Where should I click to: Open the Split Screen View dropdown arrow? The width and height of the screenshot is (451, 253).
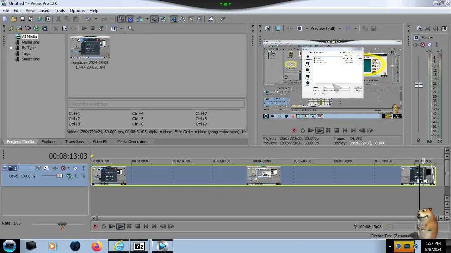tap(307, 28)
